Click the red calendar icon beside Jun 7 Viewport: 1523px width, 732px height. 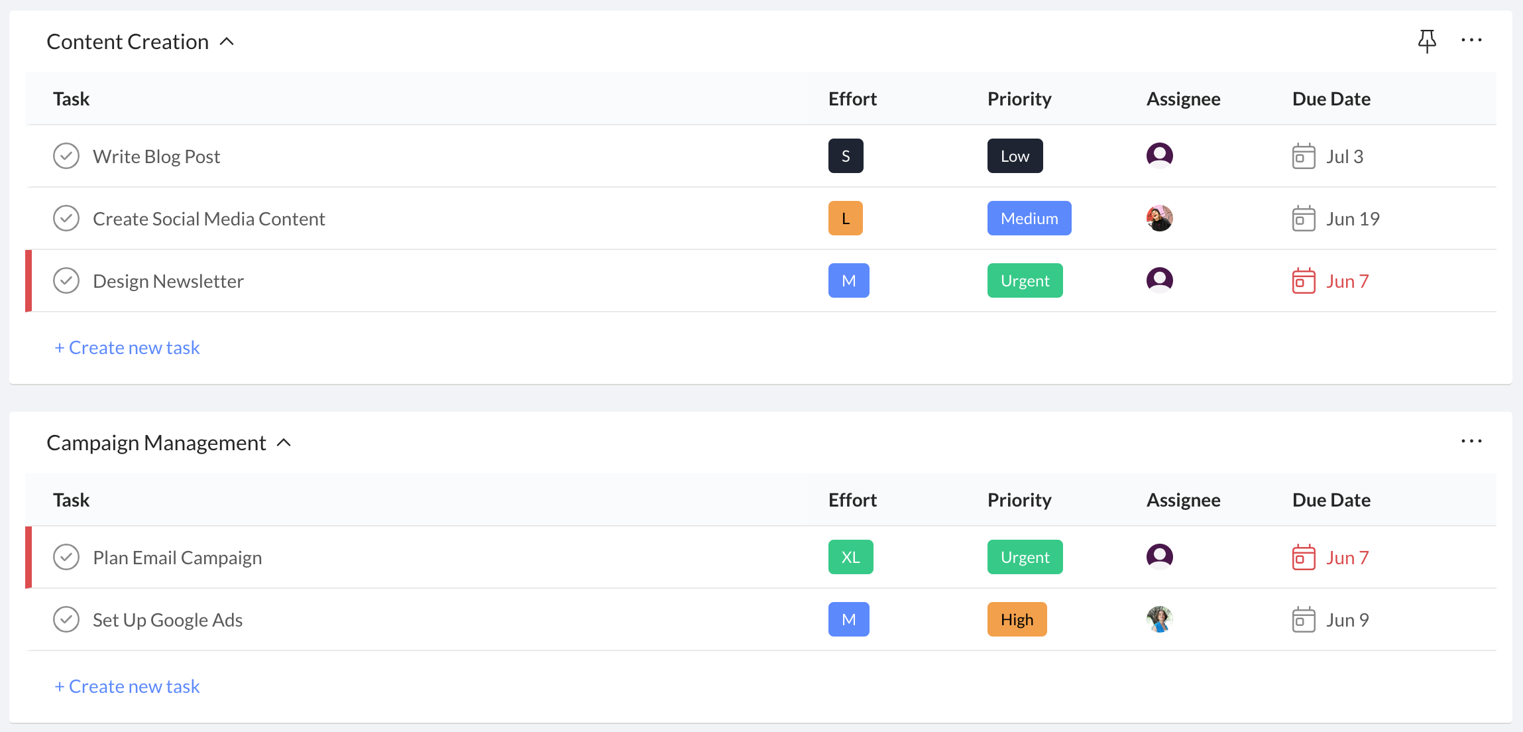pyautogui.click(x=1302, y=281)
